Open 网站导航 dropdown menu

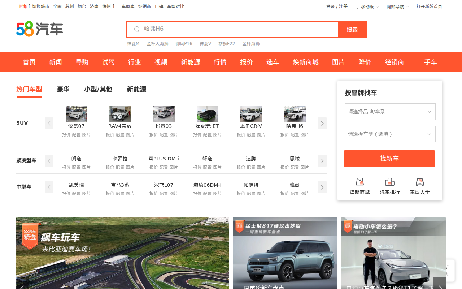coord(398,7)
